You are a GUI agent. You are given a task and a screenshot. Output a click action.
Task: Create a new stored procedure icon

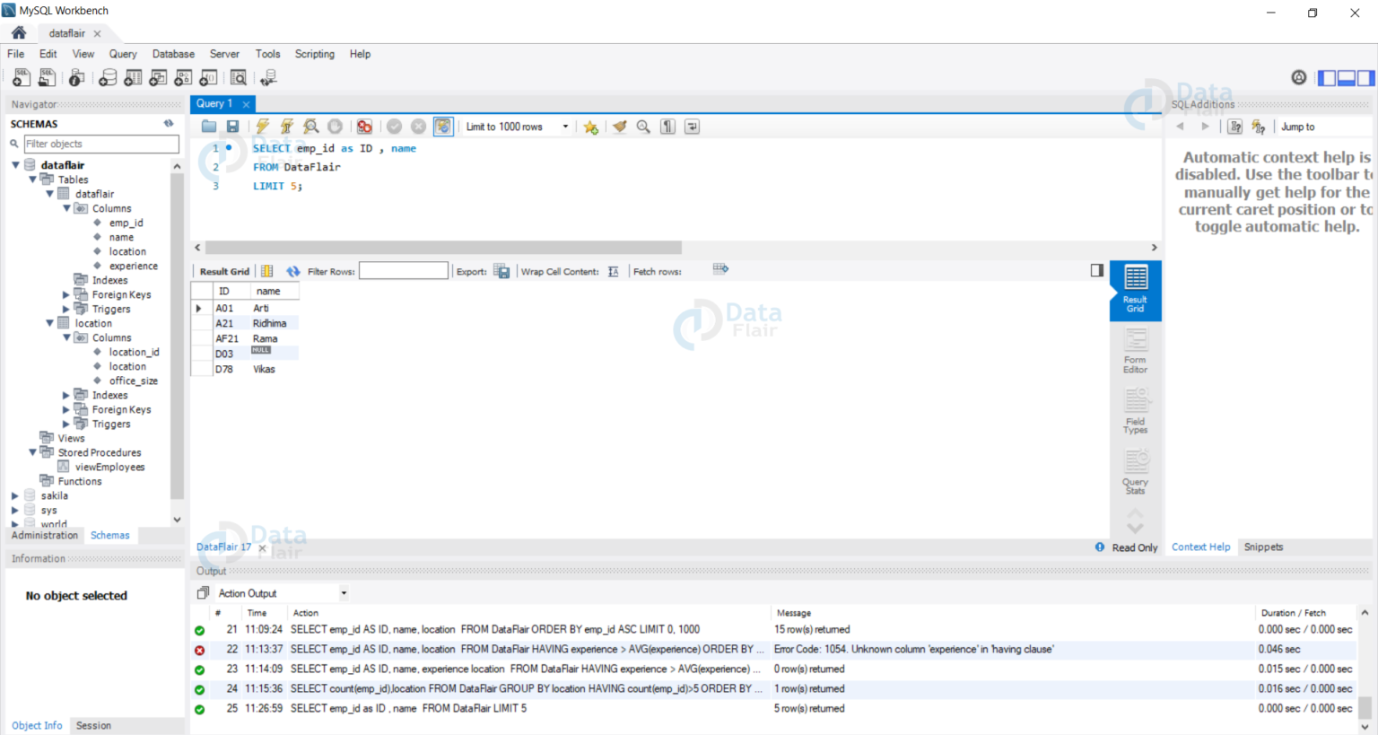(x=183, y=78)
